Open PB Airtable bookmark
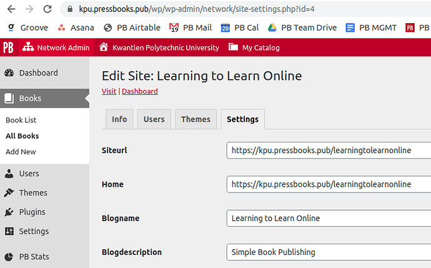 click(x=132, y=27)
